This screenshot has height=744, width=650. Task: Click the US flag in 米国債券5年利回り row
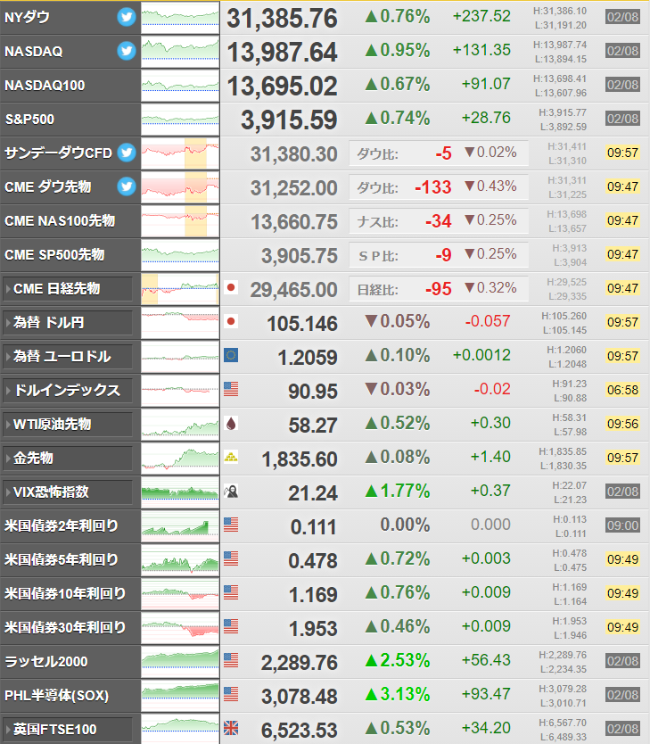231,558
